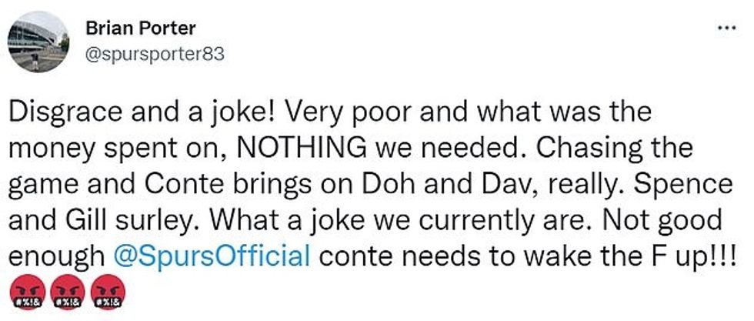Image resolution: width=754 pixels, height=321 pixels.
Task: Click the middle angry face emoji
Action: pyautogui.click(x=65, y=293)
